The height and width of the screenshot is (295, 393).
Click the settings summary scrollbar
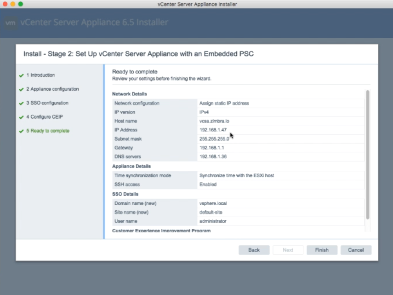pyautogui.click(x=367, y=155)
